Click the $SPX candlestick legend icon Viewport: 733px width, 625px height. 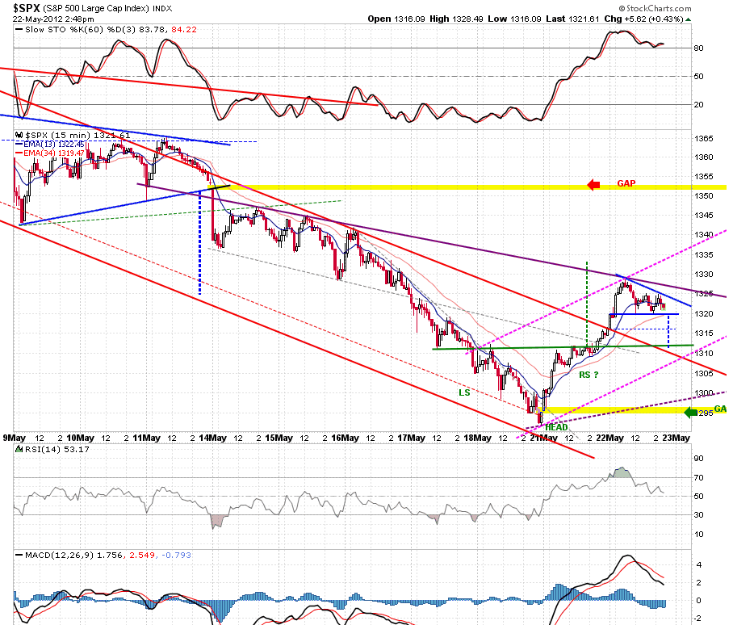(x=19, y=135)
